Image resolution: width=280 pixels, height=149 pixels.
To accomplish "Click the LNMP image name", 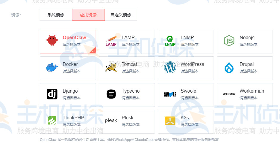I will [x=187, y=38].
